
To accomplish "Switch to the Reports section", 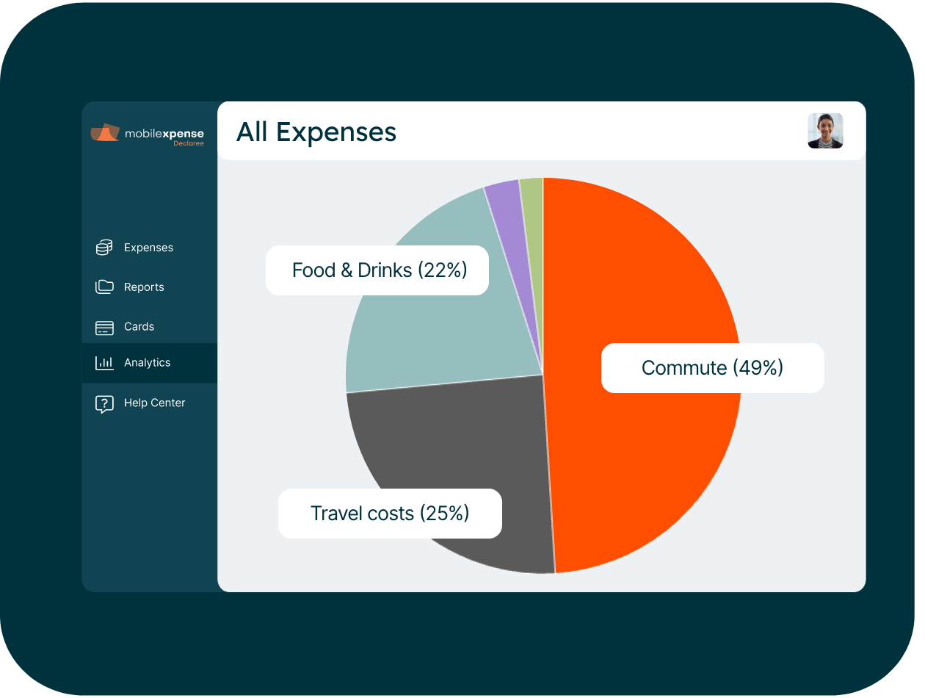I will (145, 287).
